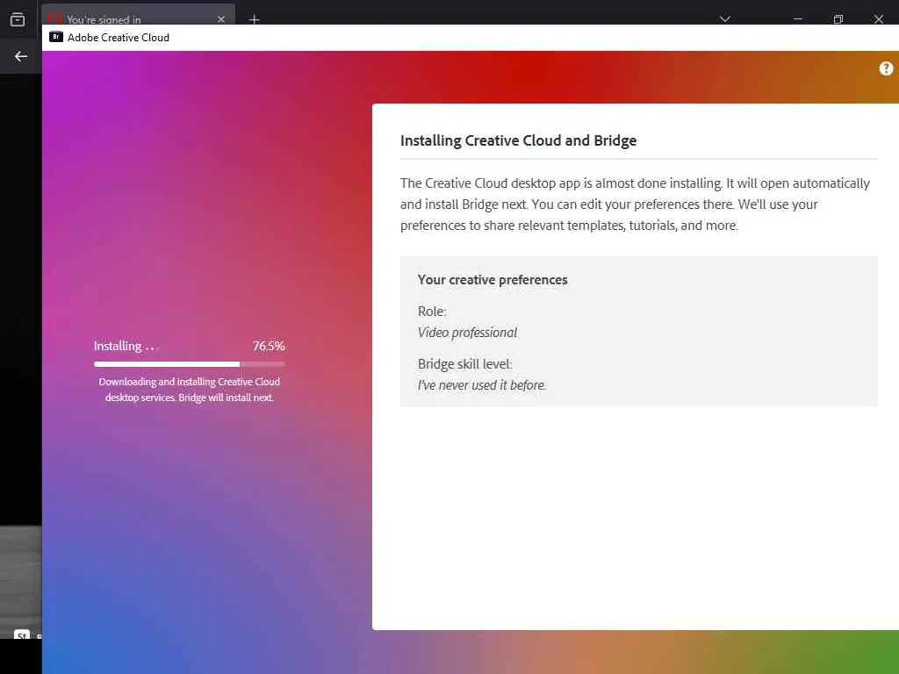Screen dimensions: 899x674
Task: Click "Your creative preferences" heading
Action: [493, 280]
